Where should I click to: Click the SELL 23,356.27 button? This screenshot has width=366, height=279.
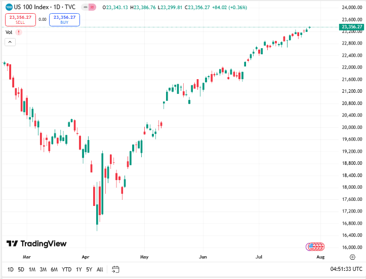click(20, 20)
